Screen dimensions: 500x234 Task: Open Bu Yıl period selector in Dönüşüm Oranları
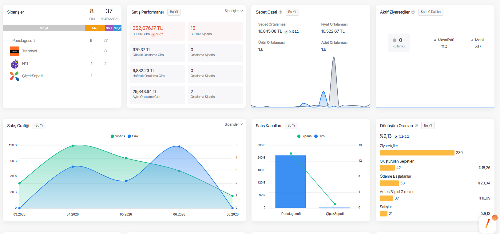point(428,126)
